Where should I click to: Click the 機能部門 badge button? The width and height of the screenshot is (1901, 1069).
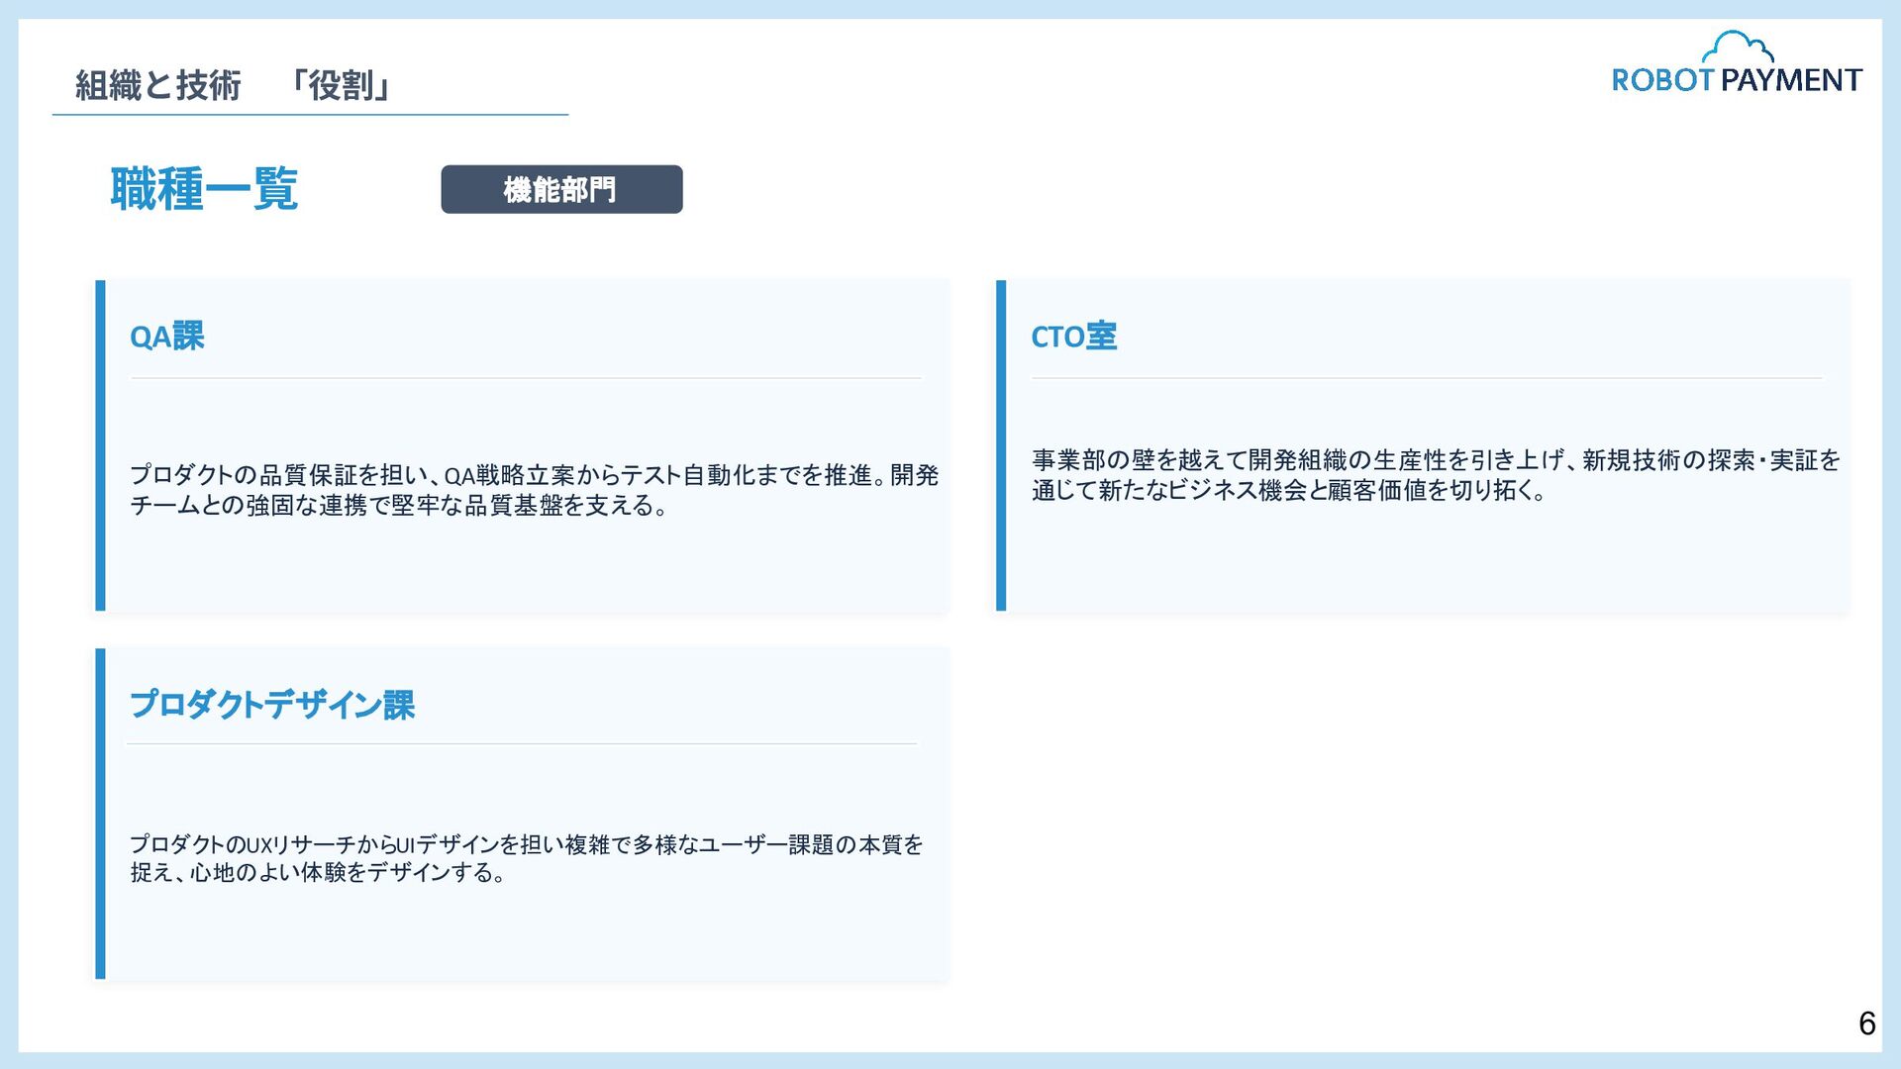[x=561, y=189]
